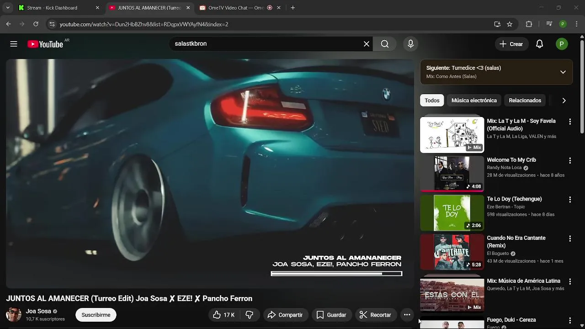Image resolution: width=585 pixels, height=329 pixels.
Task: Open the Te Lo Doy (Techengue) title
Action: [514, 199]
